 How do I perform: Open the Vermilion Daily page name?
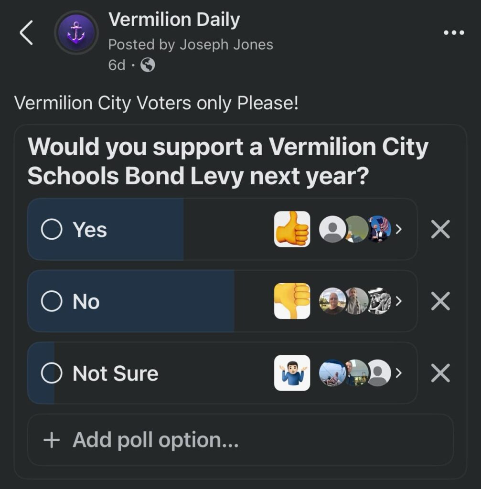tap(174, 19)
